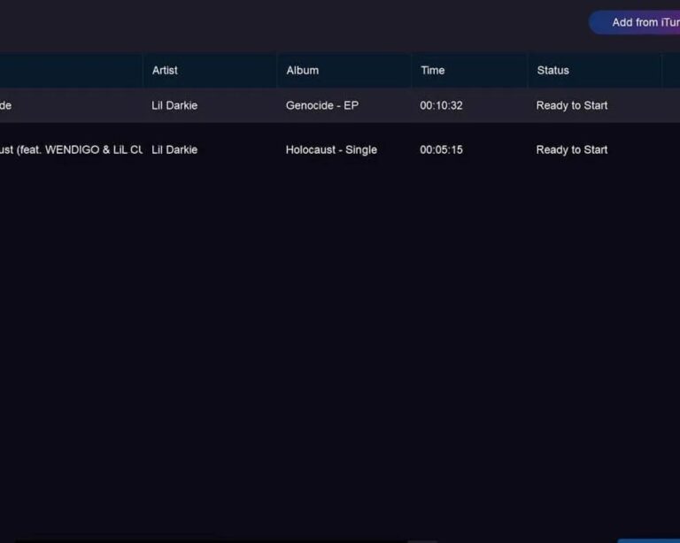680x543 pixels.
Task: Click the blue button at the bottom-right corner
Action: click(x=648, y=541)
